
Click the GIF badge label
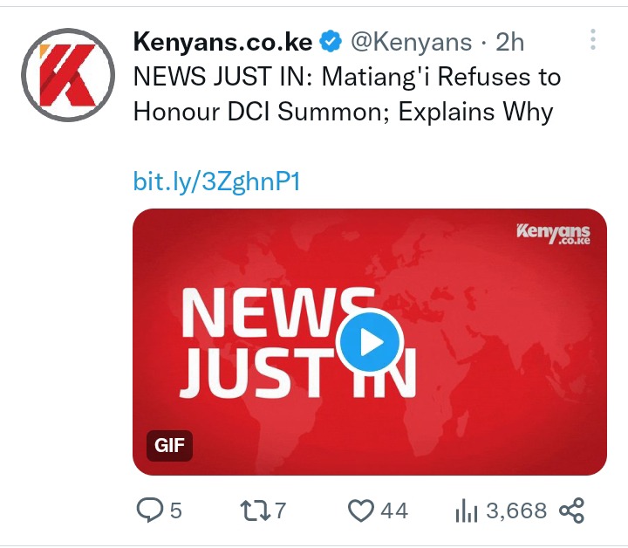click(x=169, y=445)
